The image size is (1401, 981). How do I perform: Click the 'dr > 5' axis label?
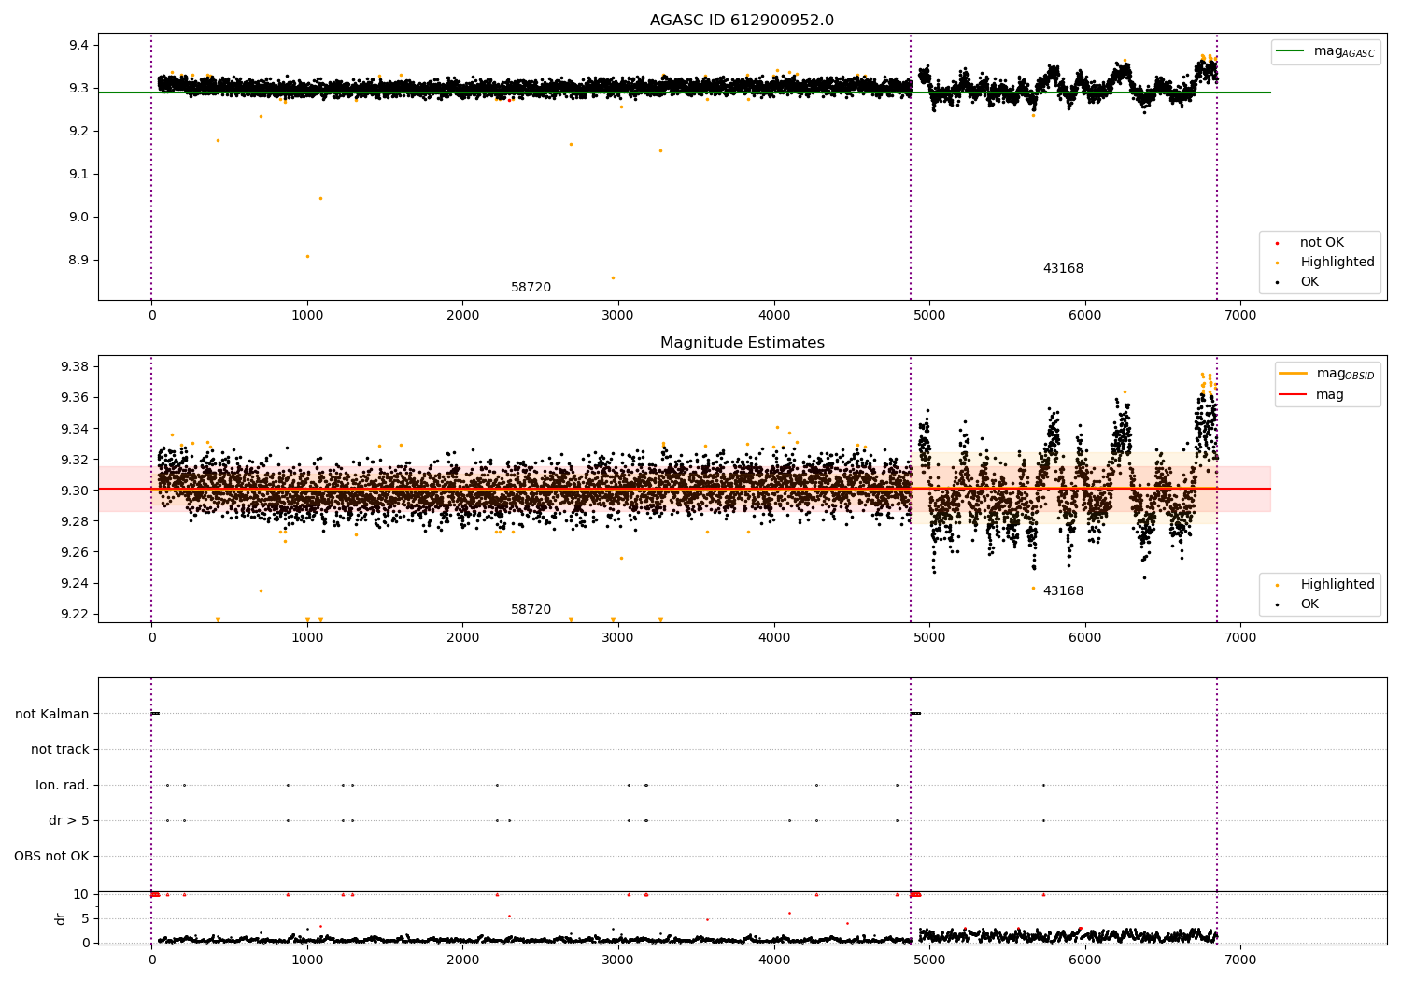(69, 820)
